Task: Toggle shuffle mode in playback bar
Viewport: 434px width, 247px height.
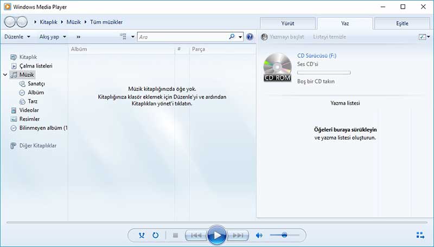Action: [x=142, y=236]
